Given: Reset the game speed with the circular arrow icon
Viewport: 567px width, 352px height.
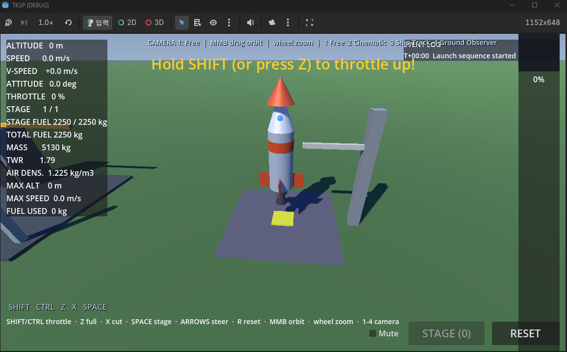Looking at the screenshot, I should [68, 23].
